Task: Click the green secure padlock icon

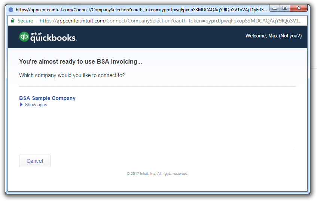Action: tap(13, 21)
